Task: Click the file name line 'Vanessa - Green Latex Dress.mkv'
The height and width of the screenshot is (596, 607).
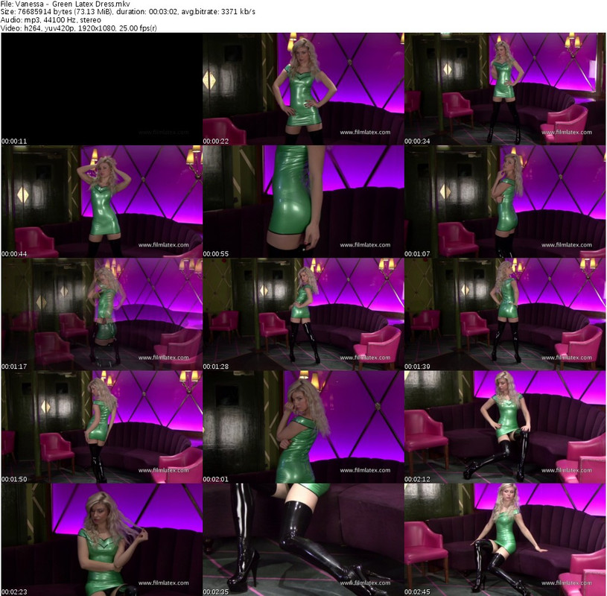Action: pos(65,4)
